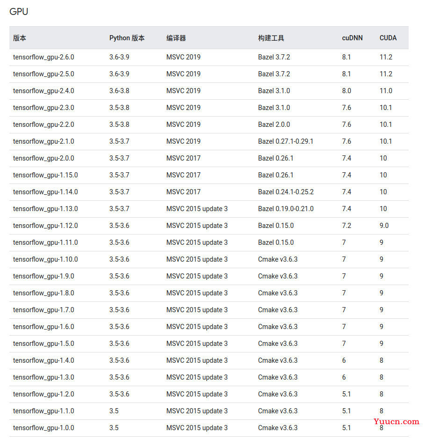This screenshot has height=447, width=425.
Task: Click tensorflow_gpu-2.1.0 cell
Action: [43, 141]
